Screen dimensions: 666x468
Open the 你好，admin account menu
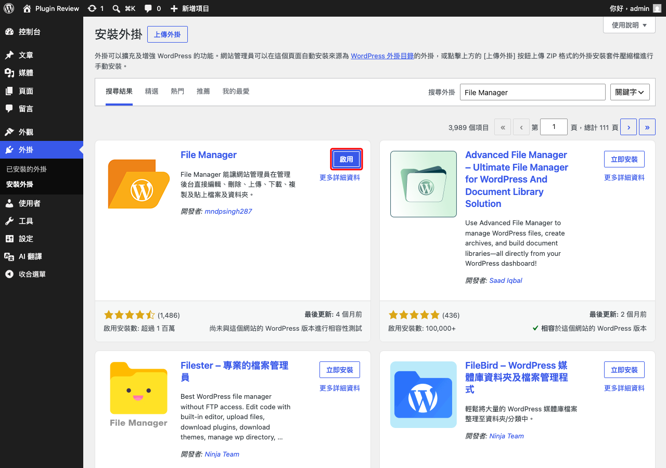635,8
